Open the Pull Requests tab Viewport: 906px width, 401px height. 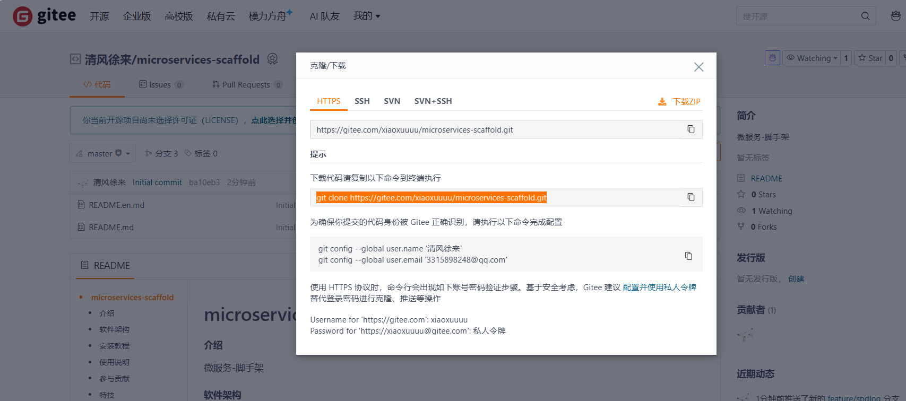[x=247, y=85]
